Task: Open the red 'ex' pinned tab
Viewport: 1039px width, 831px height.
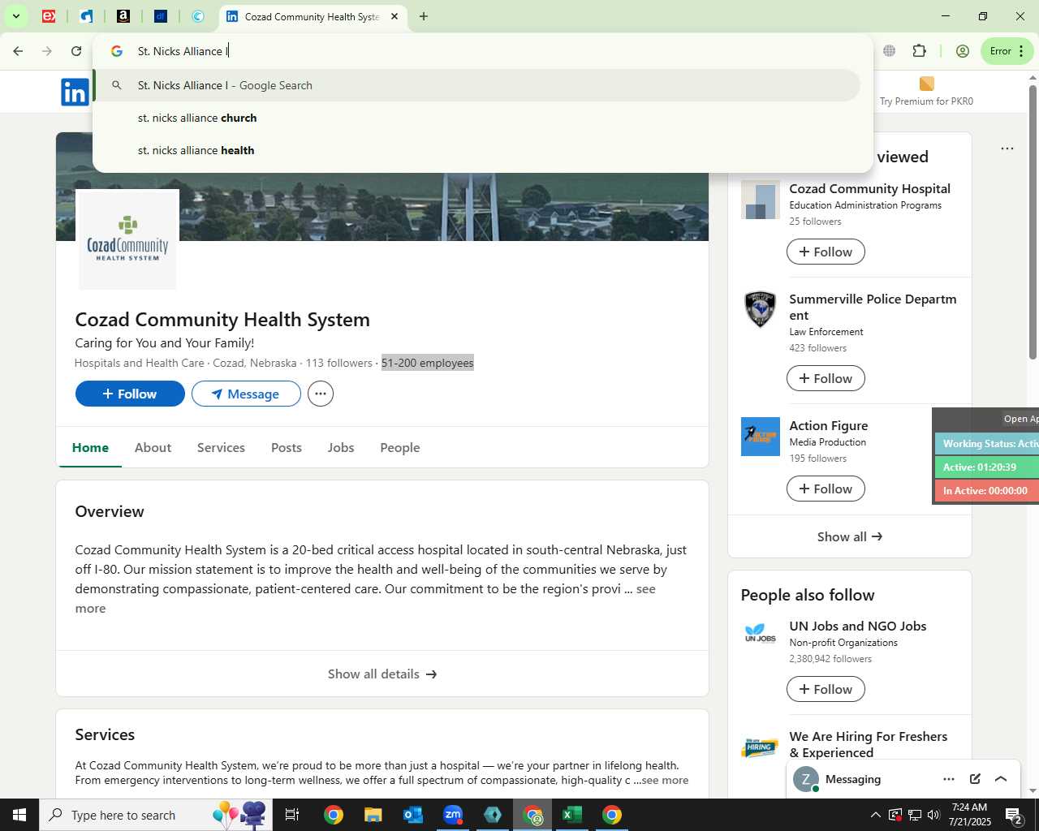Action: (49, 16)
